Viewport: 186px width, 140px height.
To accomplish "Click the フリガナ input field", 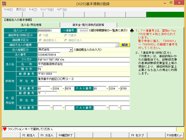I will [84, 59].
